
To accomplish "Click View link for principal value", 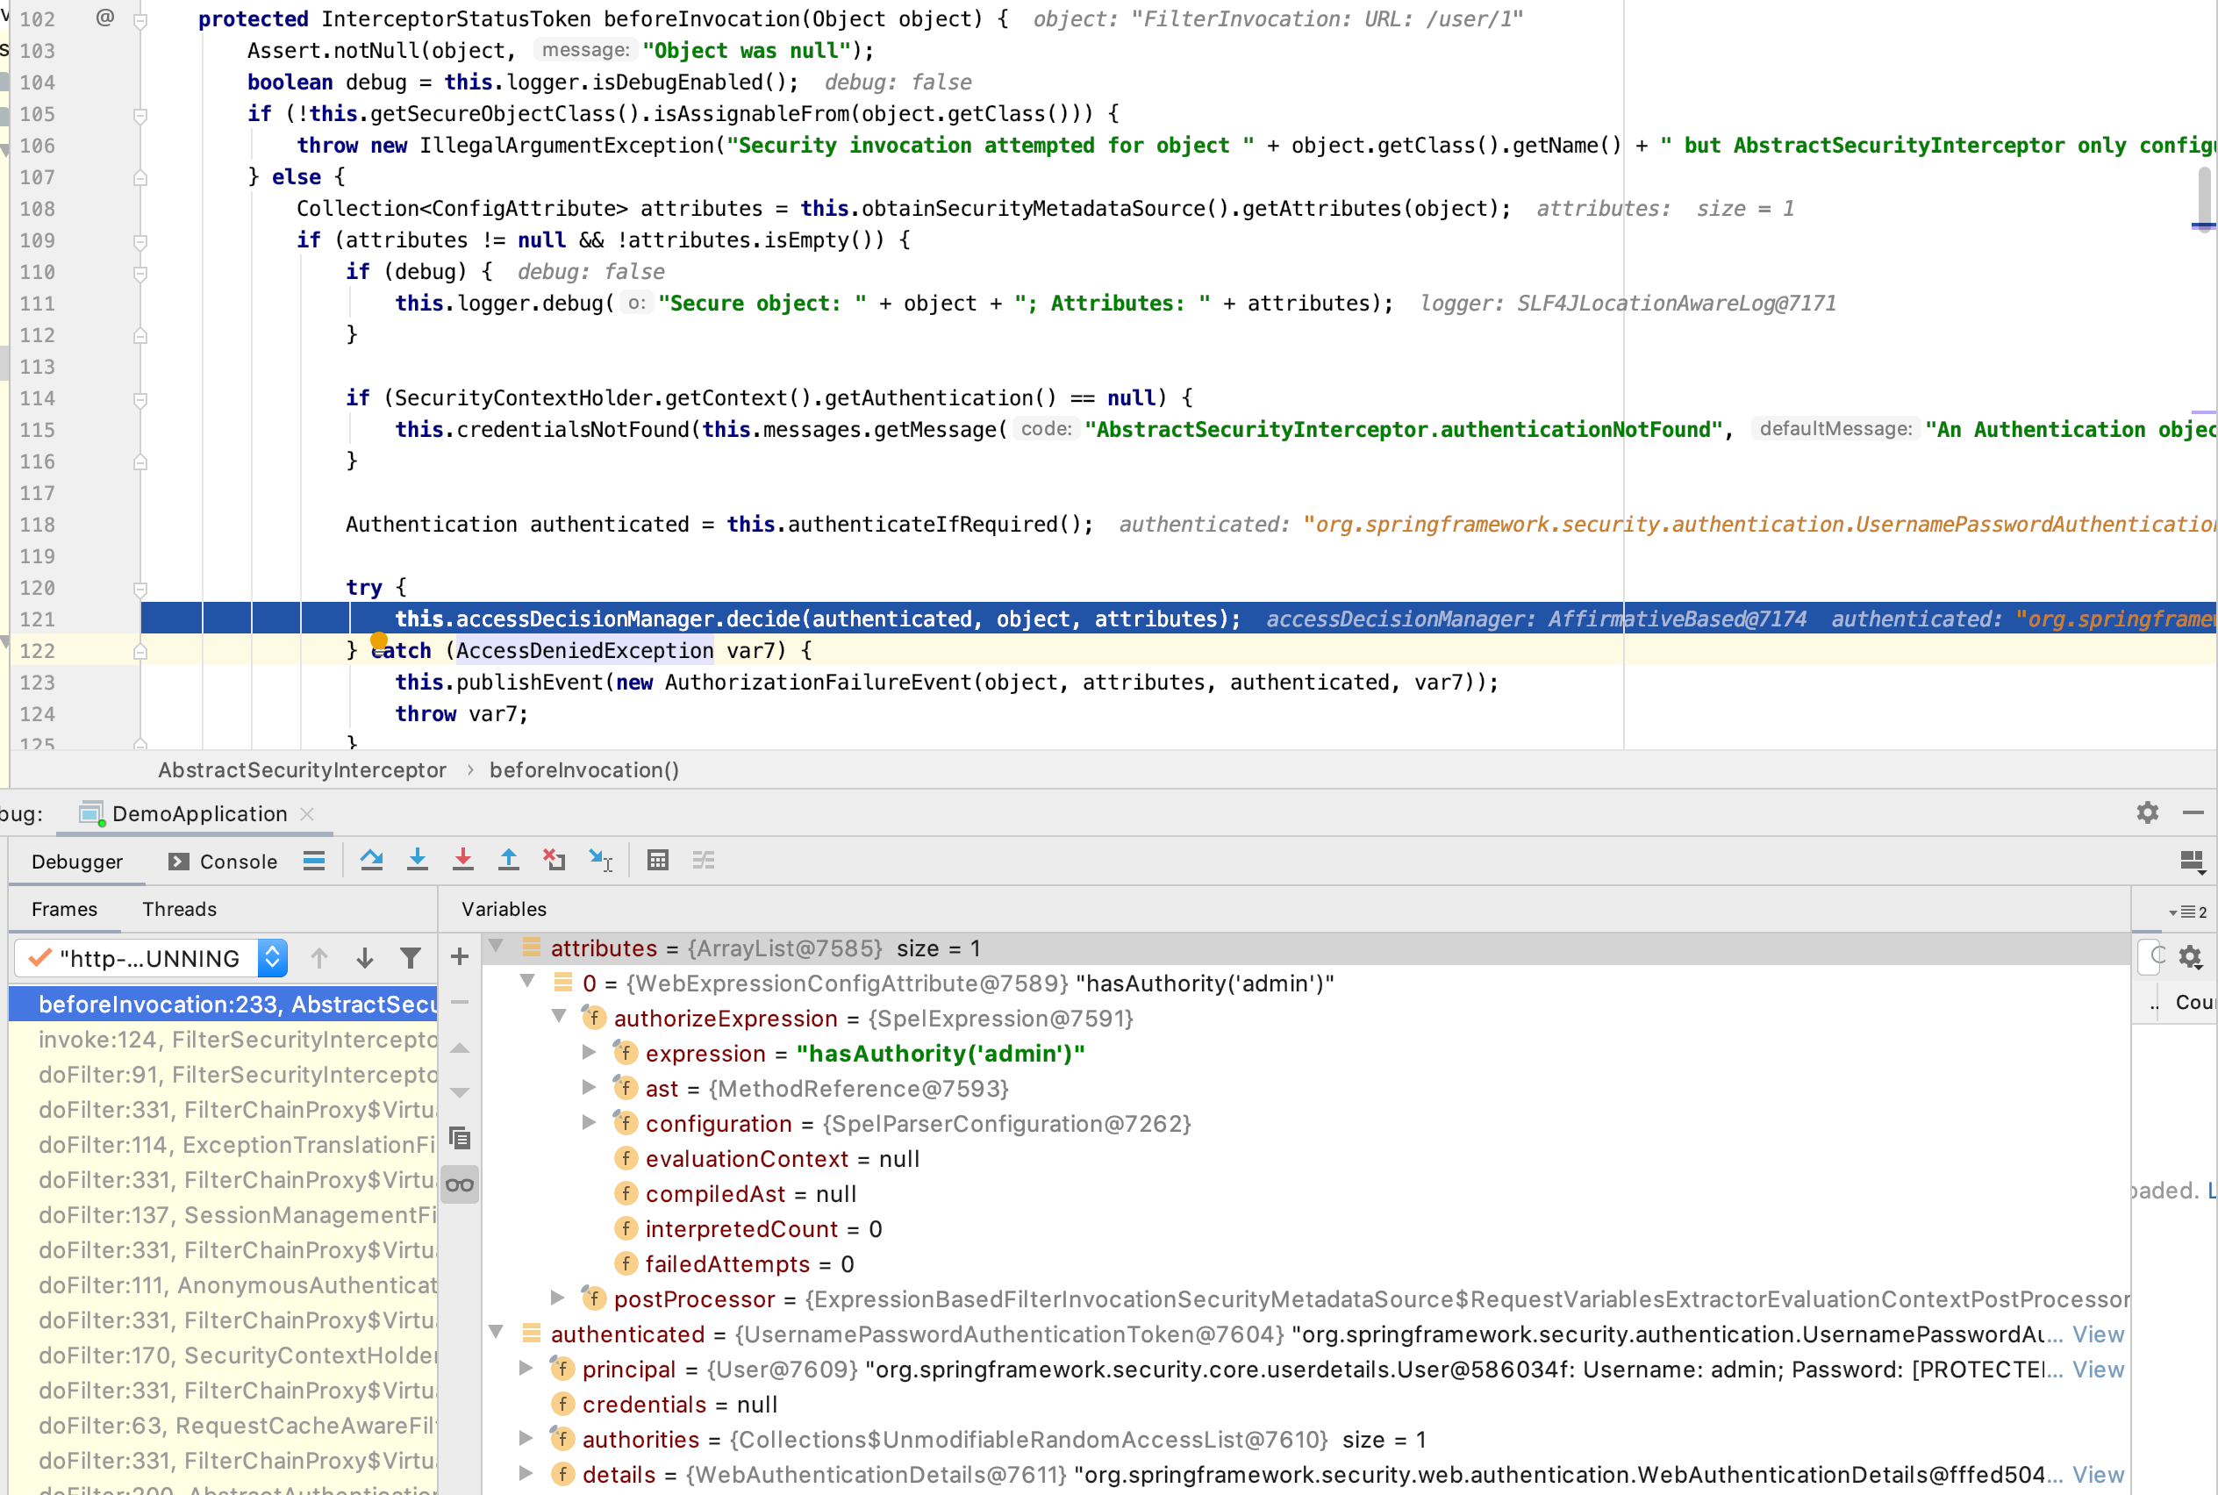I will click(x=2099, y=1370).
